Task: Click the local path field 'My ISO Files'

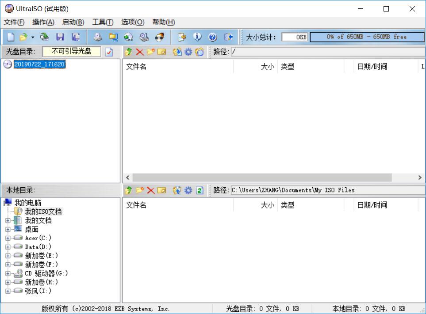Action: coord(328,190)
